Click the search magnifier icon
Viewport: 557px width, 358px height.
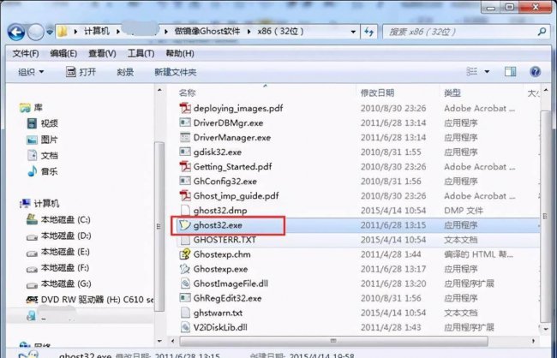[542, 32]
